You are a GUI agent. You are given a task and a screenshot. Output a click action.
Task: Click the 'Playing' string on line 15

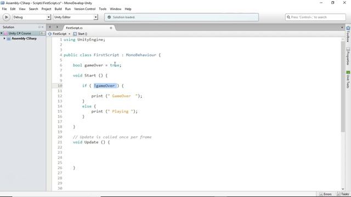[120, 112]
